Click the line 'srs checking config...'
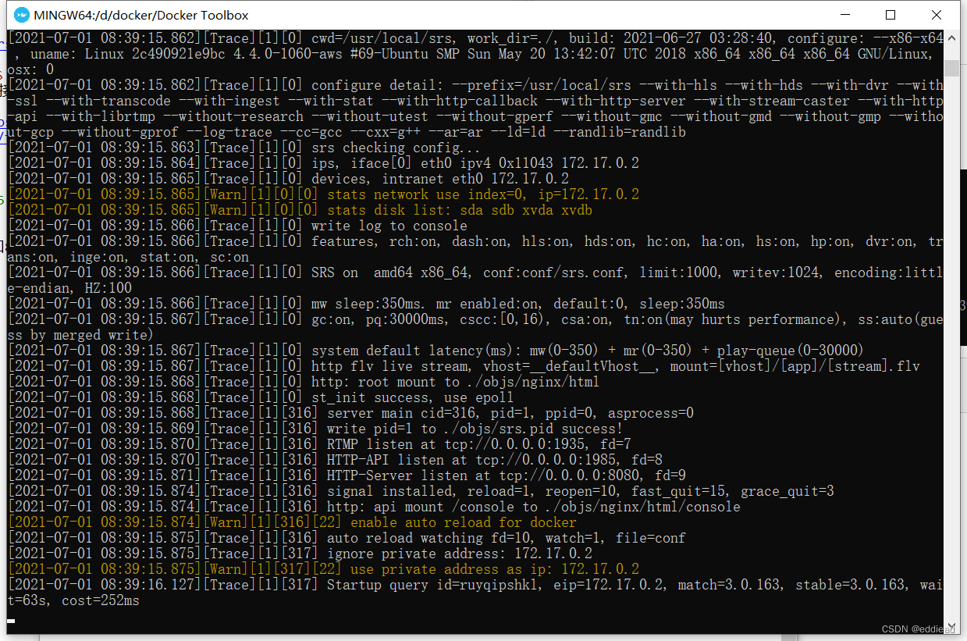Viewport: 967px width, 641px height. pos(243,148)
